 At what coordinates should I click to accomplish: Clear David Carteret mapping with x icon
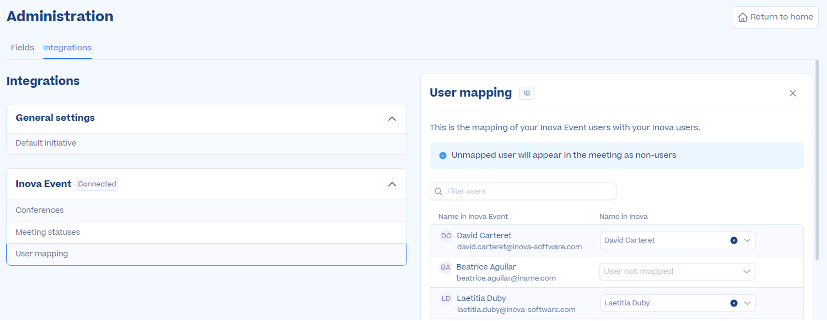point(734,240)
